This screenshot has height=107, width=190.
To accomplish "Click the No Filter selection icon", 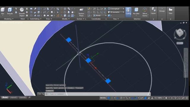I will coord(136,10).
